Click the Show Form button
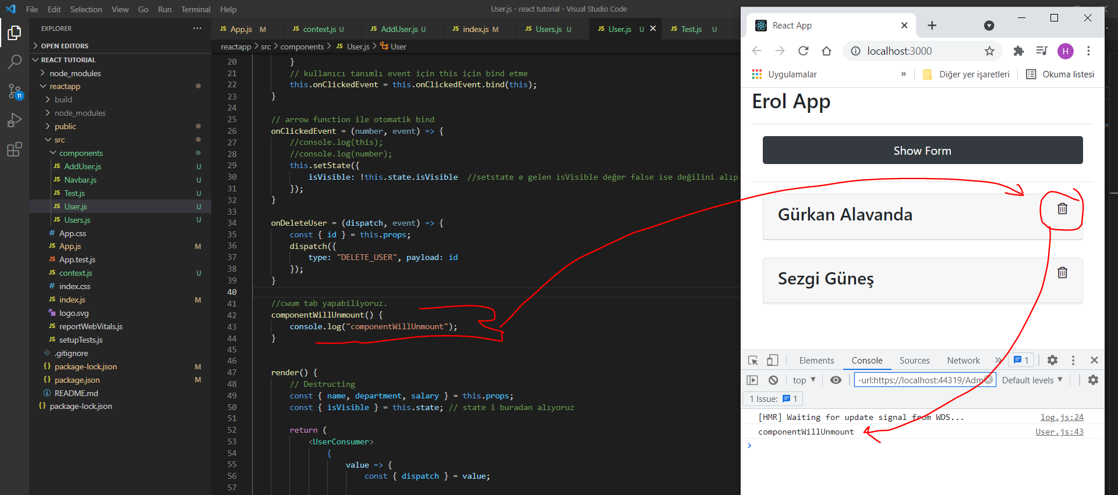This screenshot has width=1118, height=495. (x=922, y=151)
